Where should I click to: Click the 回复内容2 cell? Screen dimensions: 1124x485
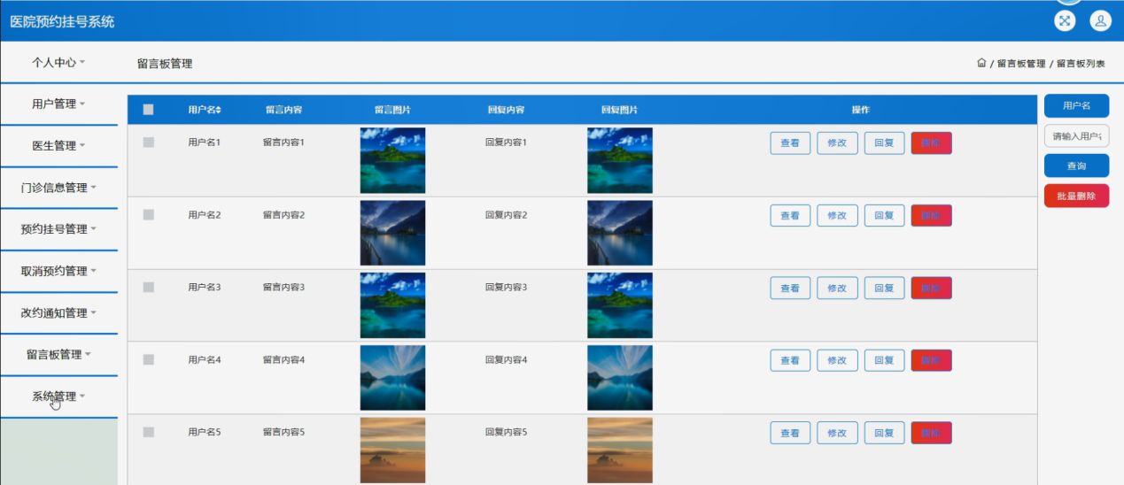pos(506,215)
